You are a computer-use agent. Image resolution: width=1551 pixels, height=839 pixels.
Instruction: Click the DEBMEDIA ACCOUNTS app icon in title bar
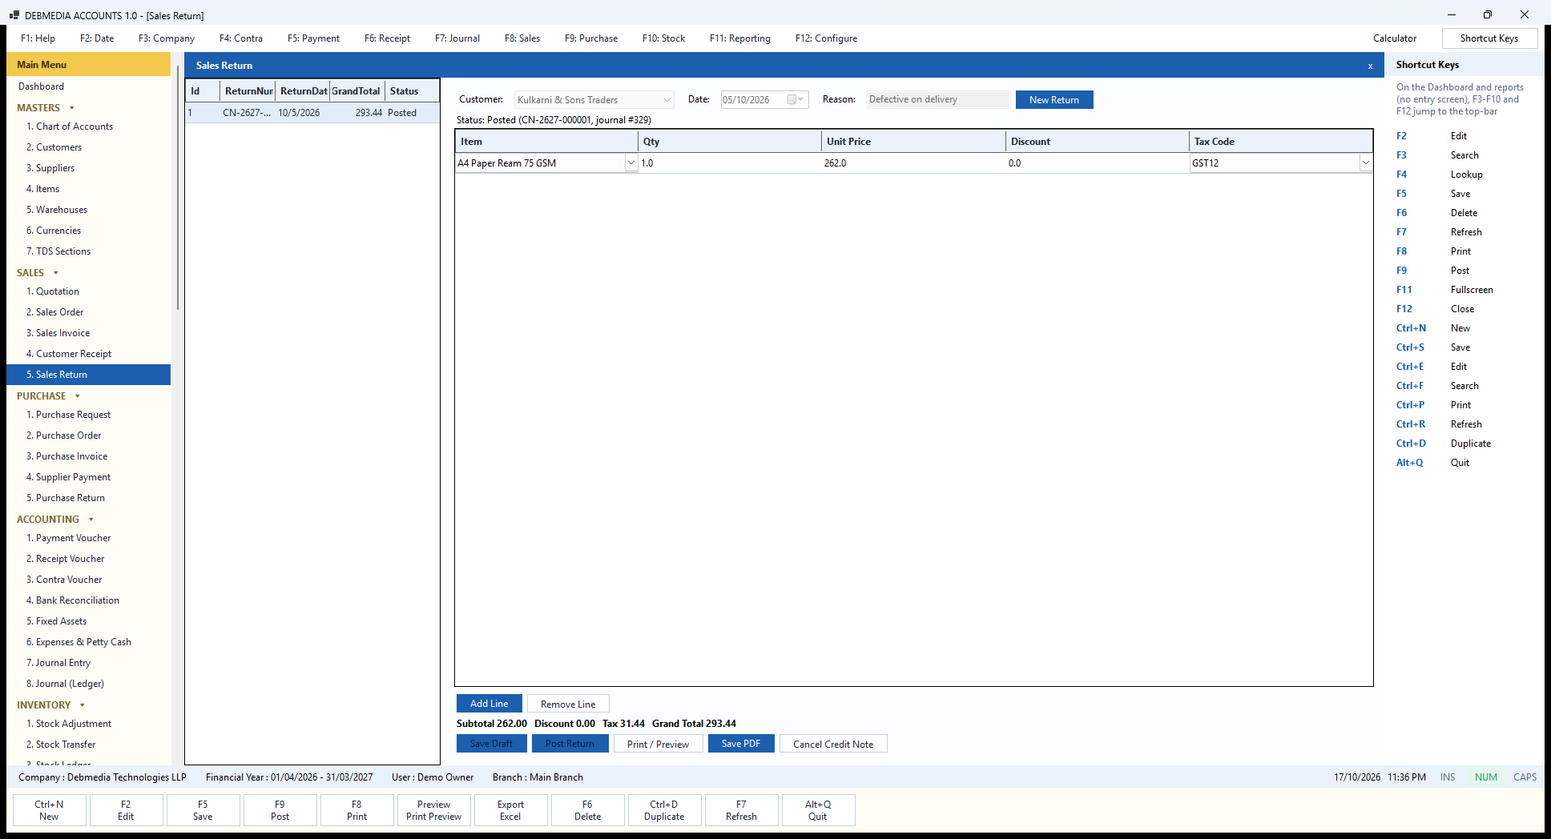[x=14, y=15]
